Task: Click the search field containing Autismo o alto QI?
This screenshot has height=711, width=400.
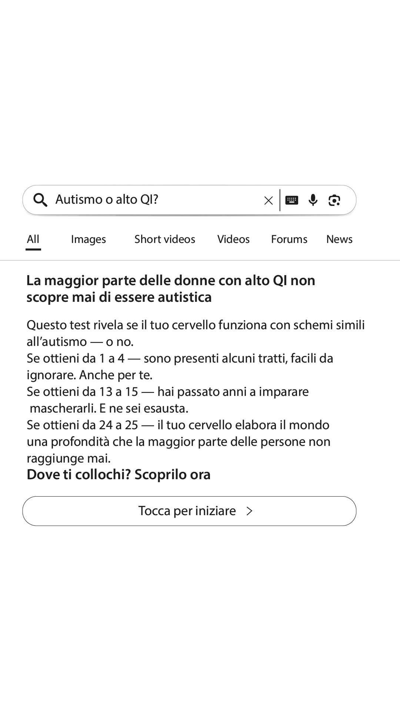Action: coord(155,200)
